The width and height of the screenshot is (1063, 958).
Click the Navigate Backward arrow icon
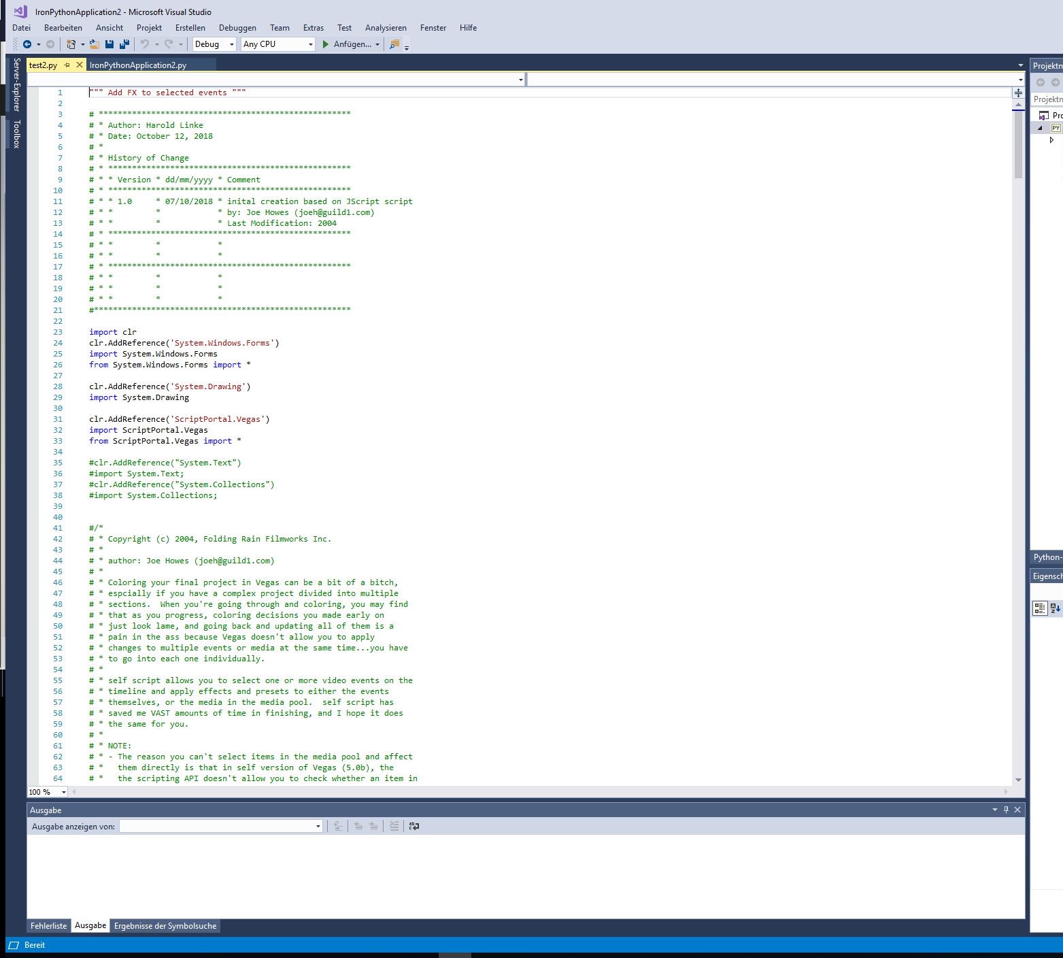pyautogui.click(x=27, y=44)
